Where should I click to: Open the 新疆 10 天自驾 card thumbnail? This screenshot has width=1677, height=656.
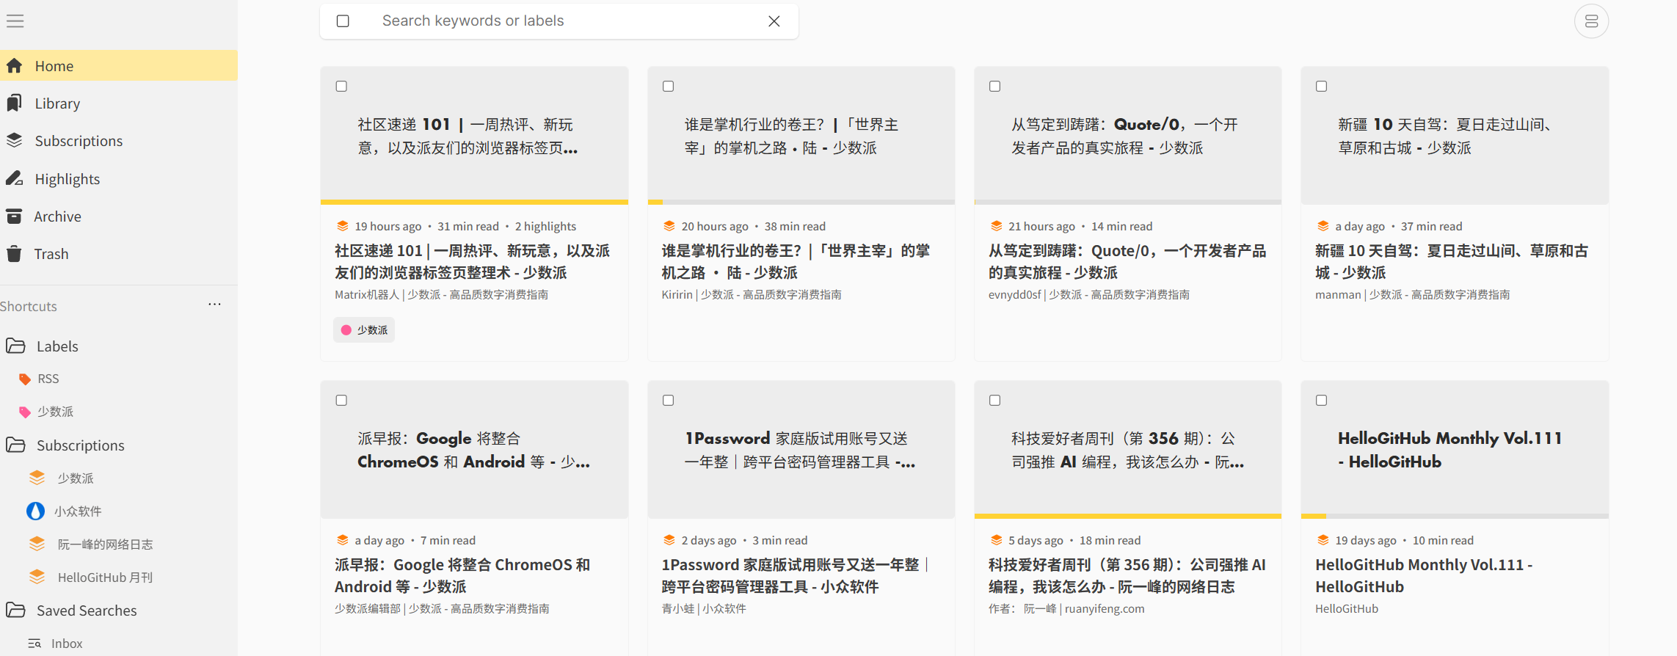(1455, 136)
